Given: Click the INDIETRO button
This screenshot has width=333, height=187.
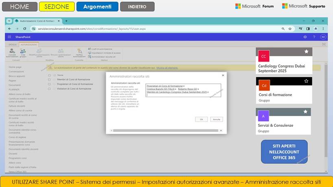Looking at the screenshot, I should coord(137,7).
